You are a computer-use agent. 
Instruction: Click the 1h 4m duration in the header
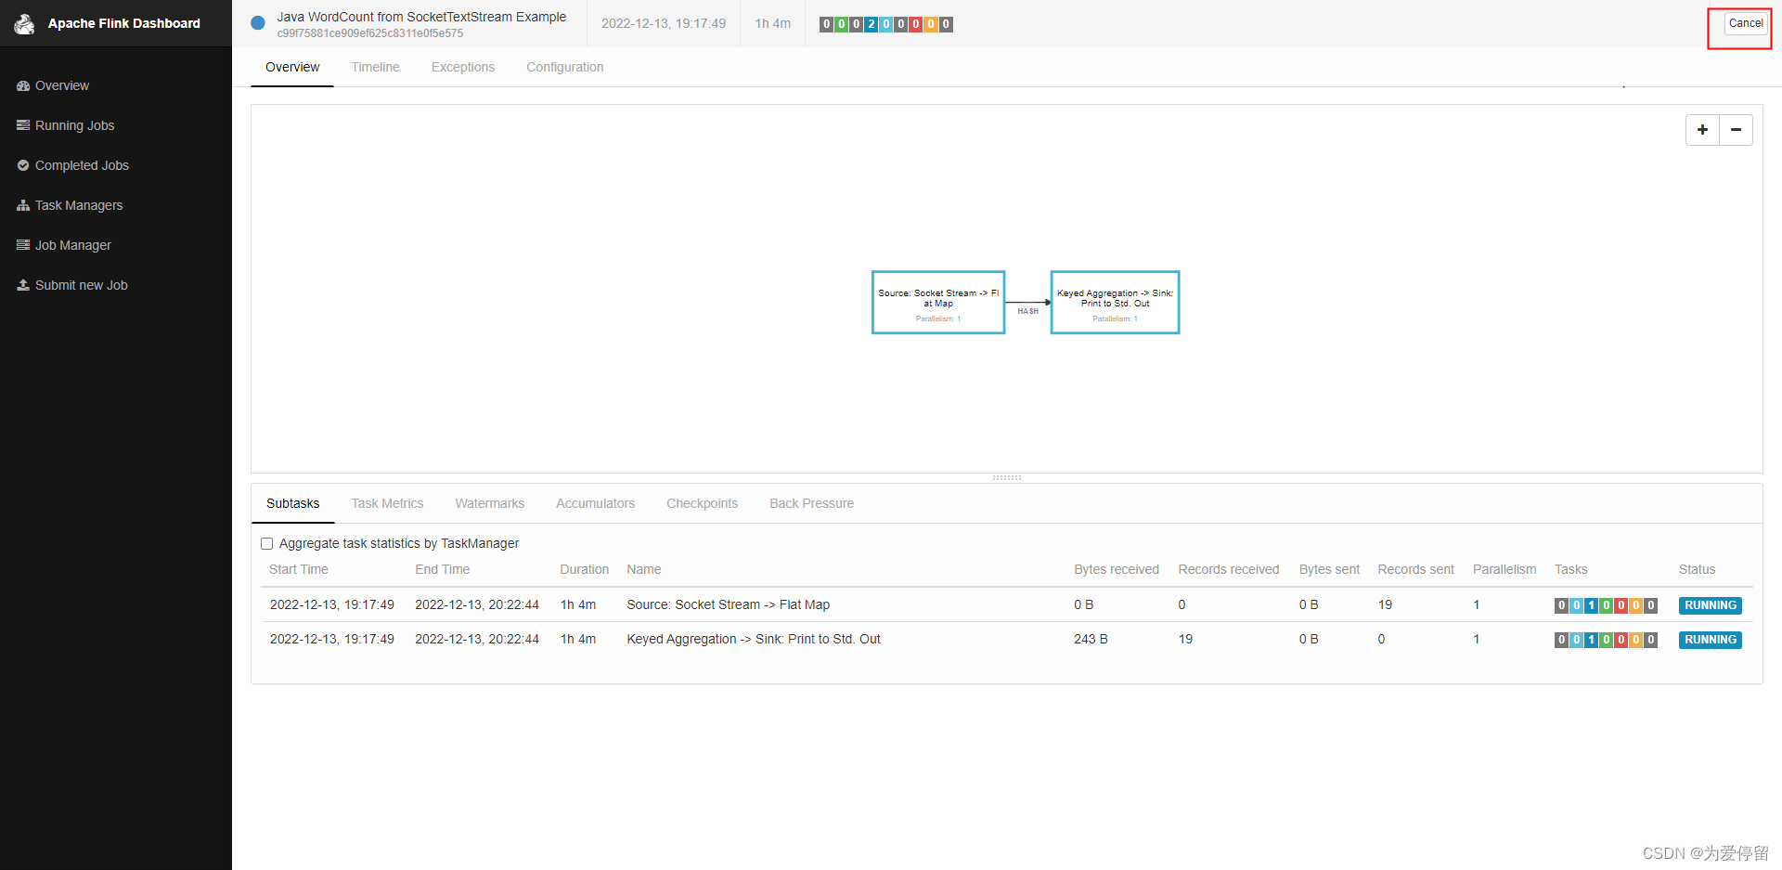pos(772,23)
